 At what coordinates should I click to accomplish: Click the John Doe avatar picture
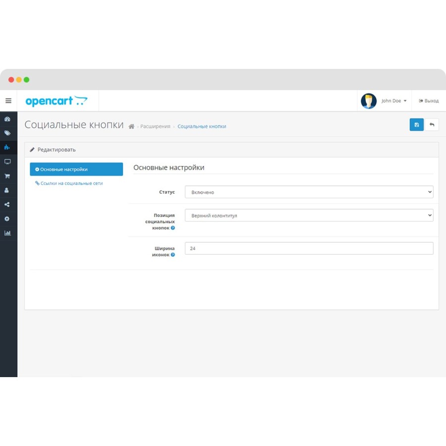coord(369,101)
